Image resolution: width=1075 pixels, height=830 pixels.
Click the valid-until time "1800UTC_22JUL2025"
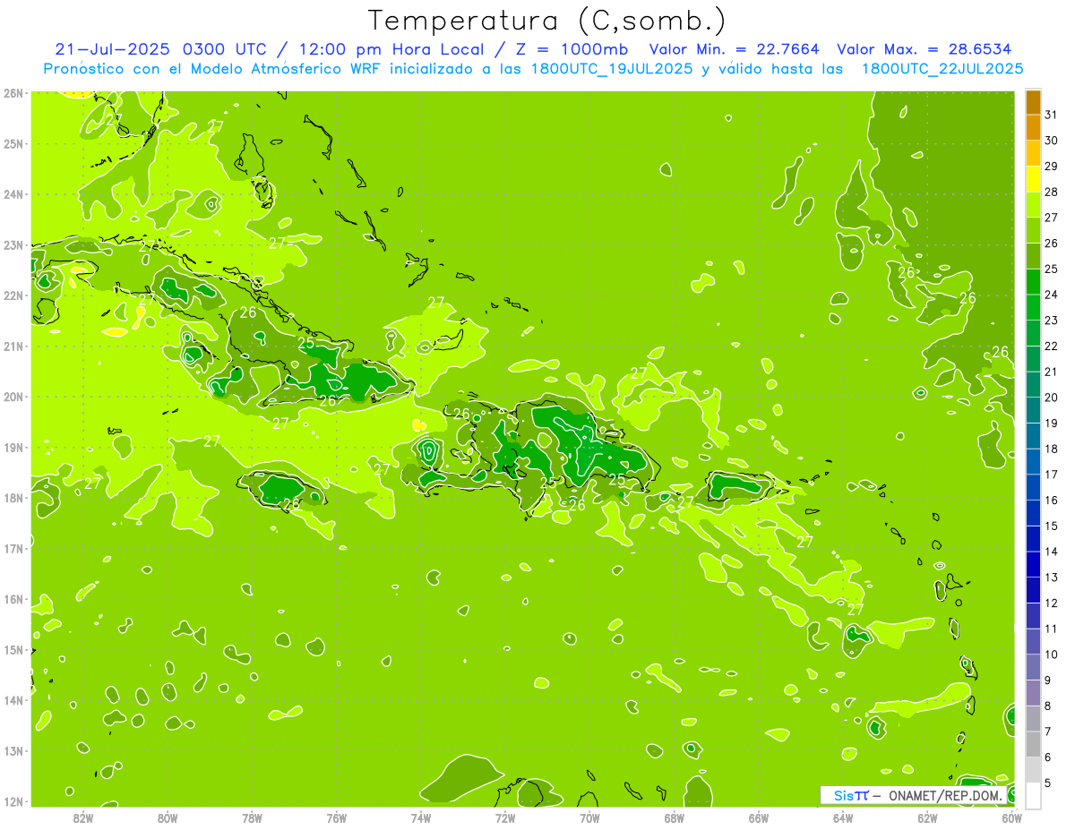[x=942, y=69]
